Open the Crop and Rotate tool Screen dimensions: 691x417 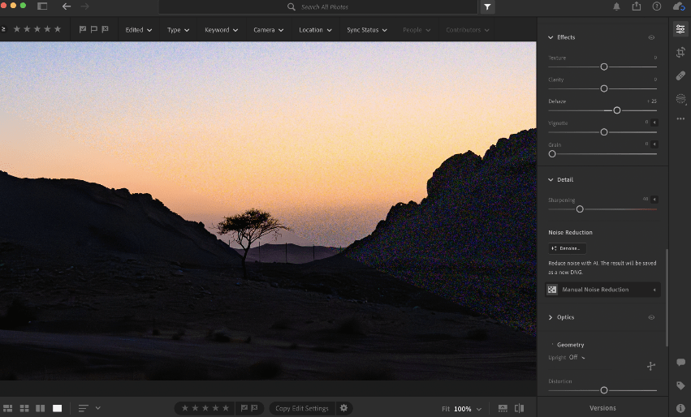tap(680, 53)
